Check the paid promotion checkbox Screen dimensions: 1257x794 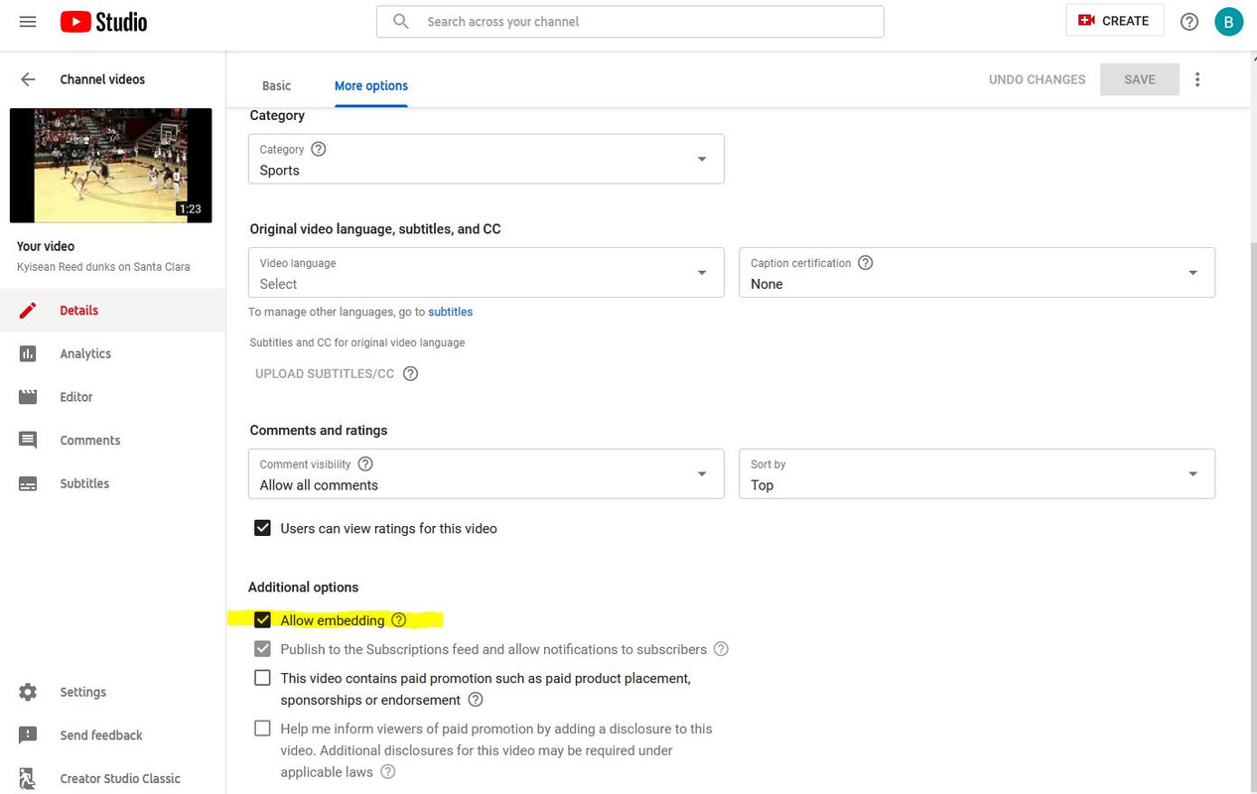[x=262, y=678]
